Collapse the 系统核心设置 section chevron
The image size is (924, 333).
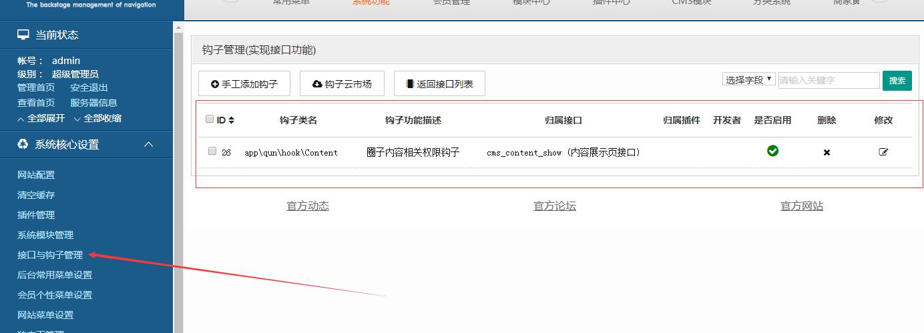point(149,144)
